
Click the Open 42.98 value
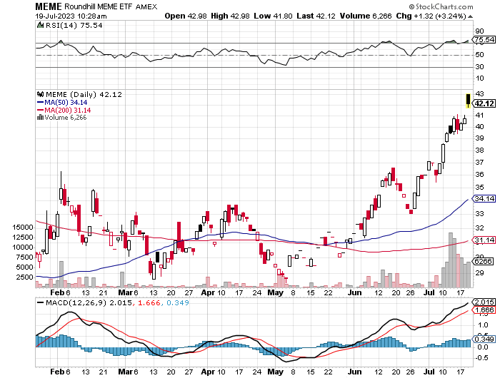click(x=186, y=16)
